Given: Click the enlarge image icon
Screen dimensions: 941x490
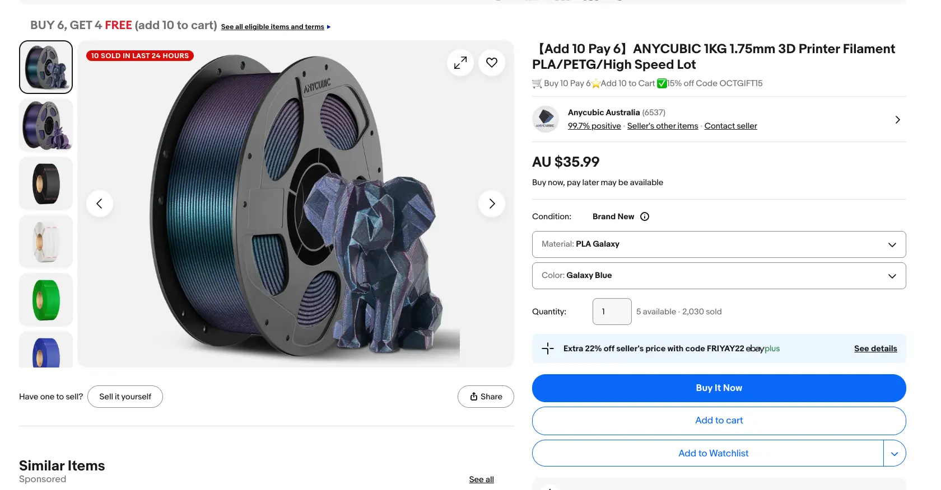Looking at the screenshot, I should pyautogui.click(x=460, y=63).
